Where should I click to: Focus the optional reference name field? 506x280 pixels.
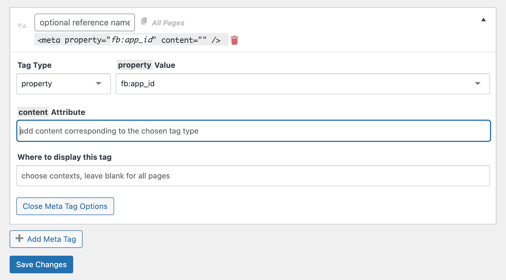tap(84, 22)
